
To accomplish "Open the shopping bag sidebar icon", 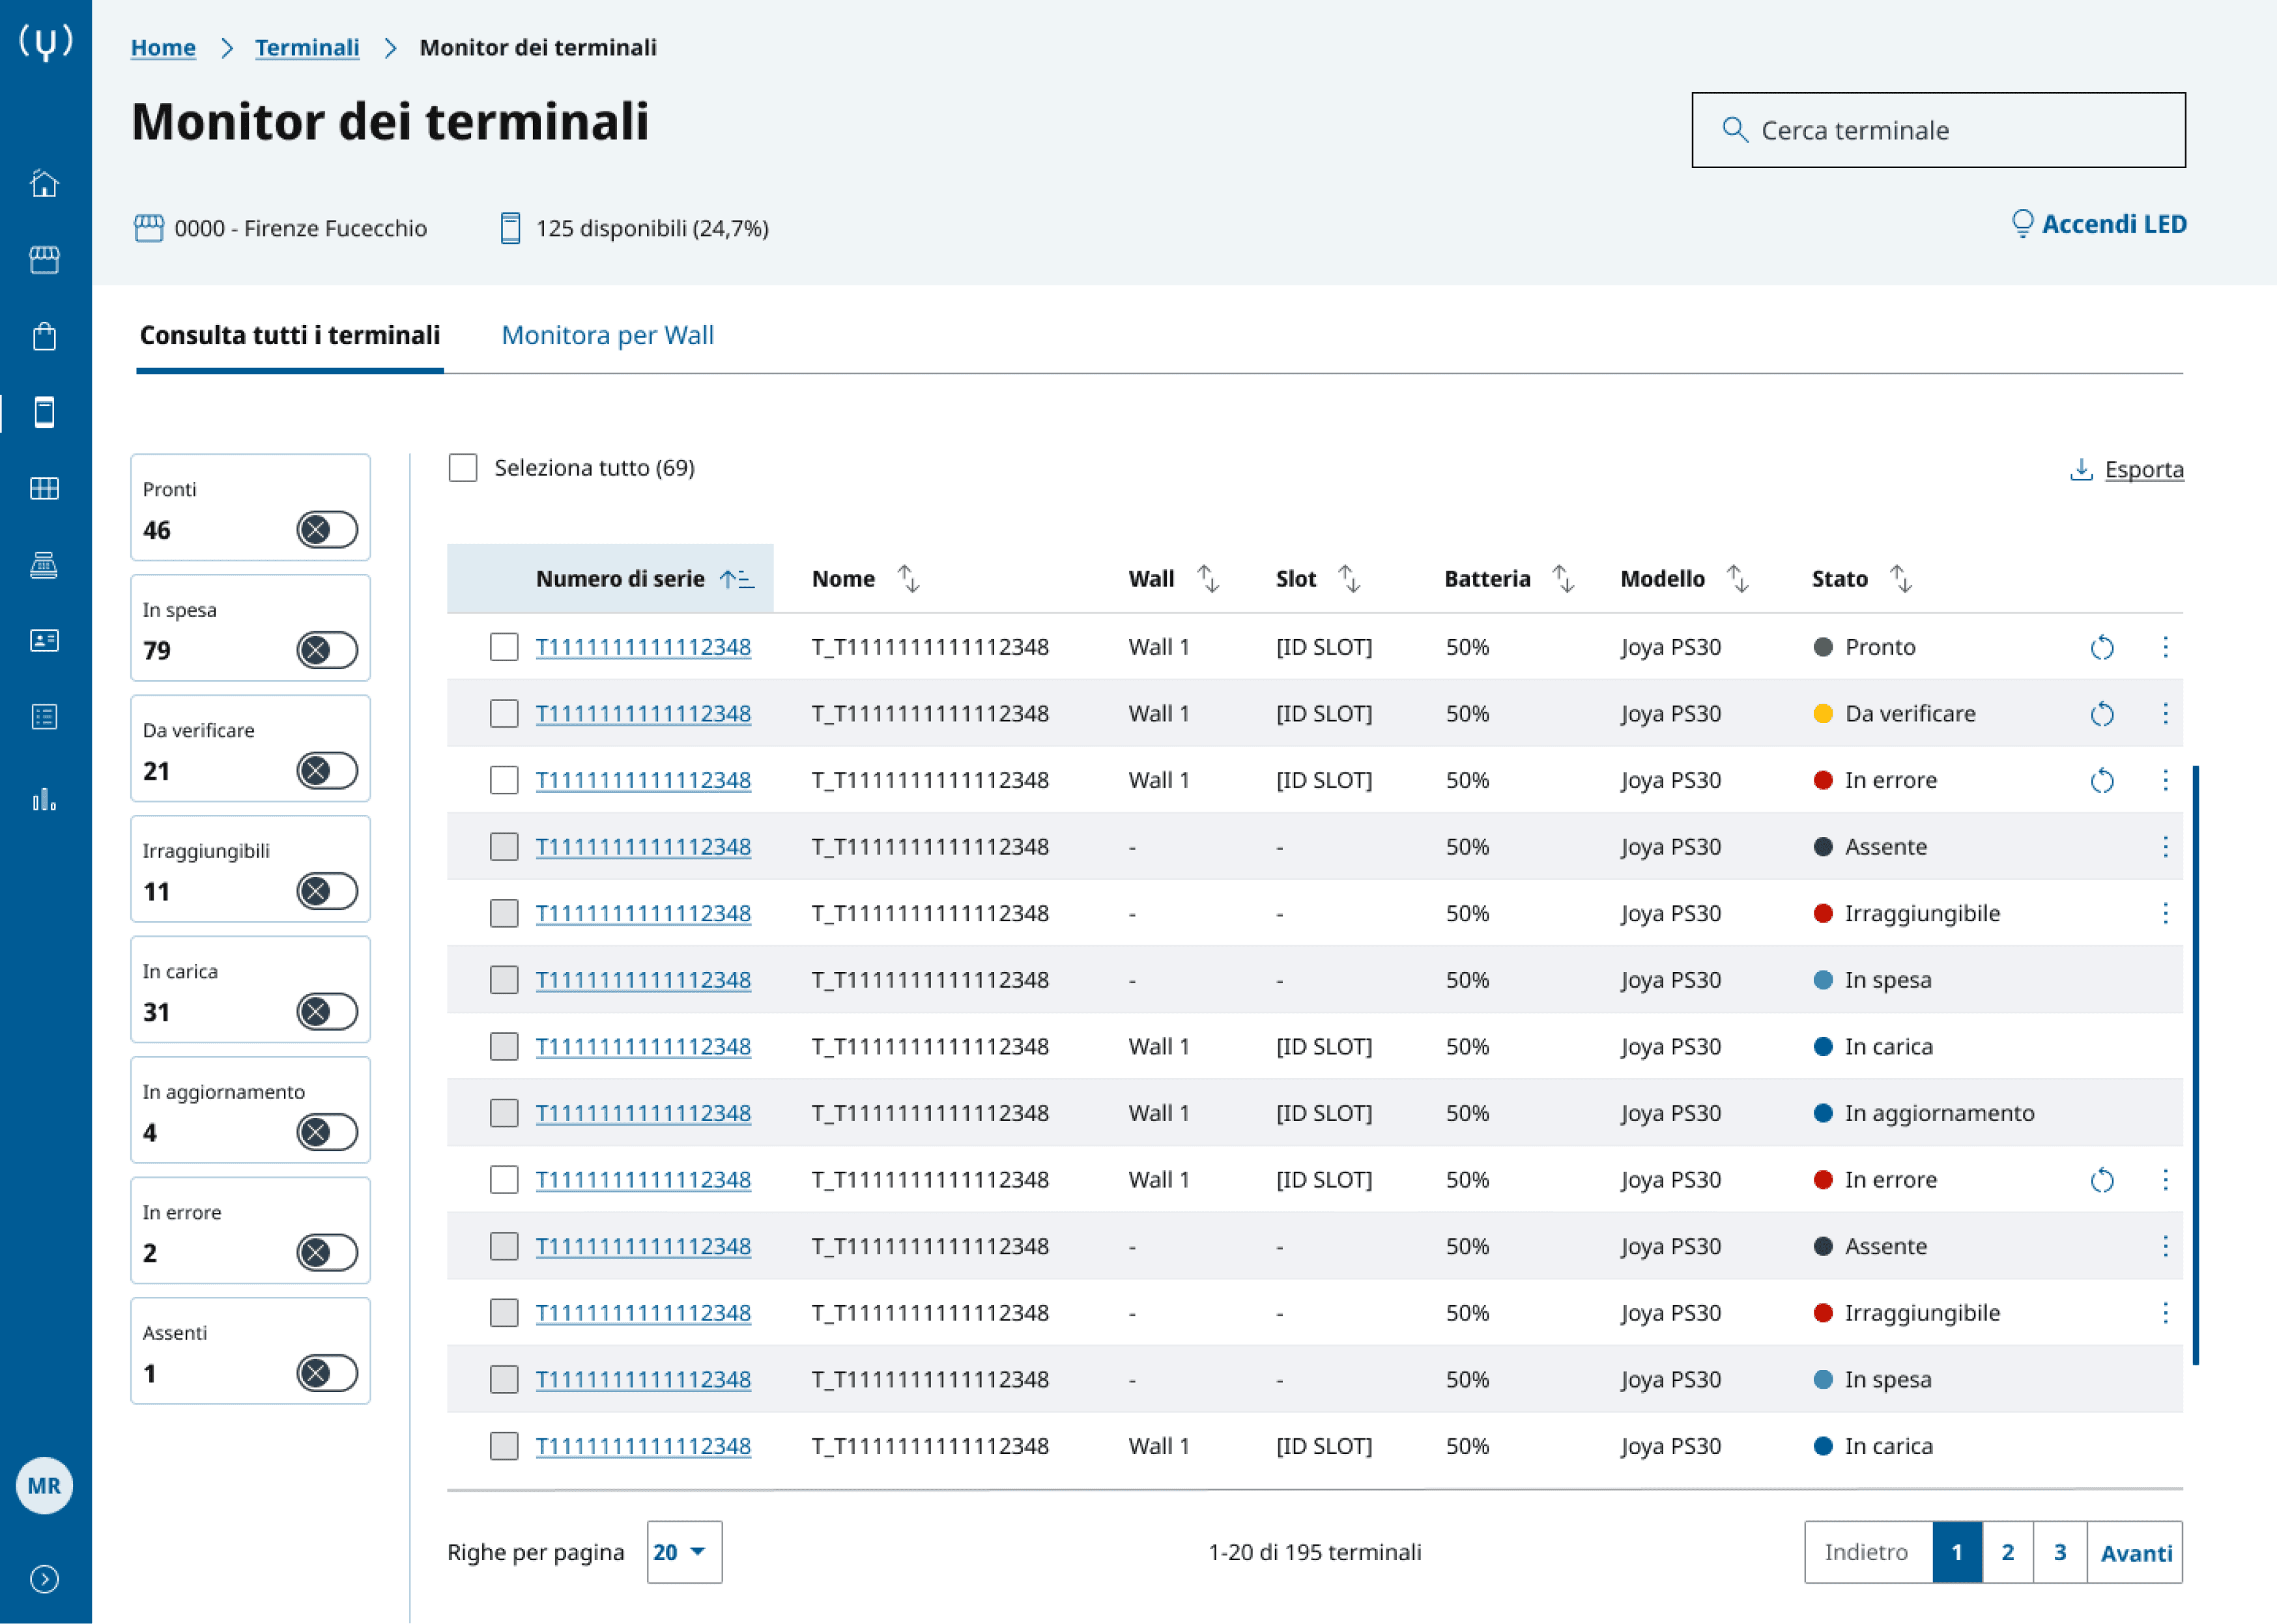I will (44, 336).
